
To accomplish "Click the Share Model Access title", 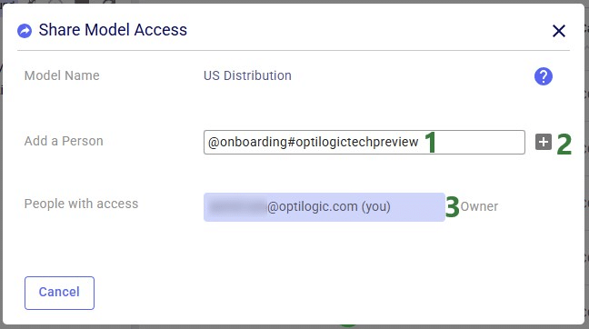I will [x=113, y=30].
